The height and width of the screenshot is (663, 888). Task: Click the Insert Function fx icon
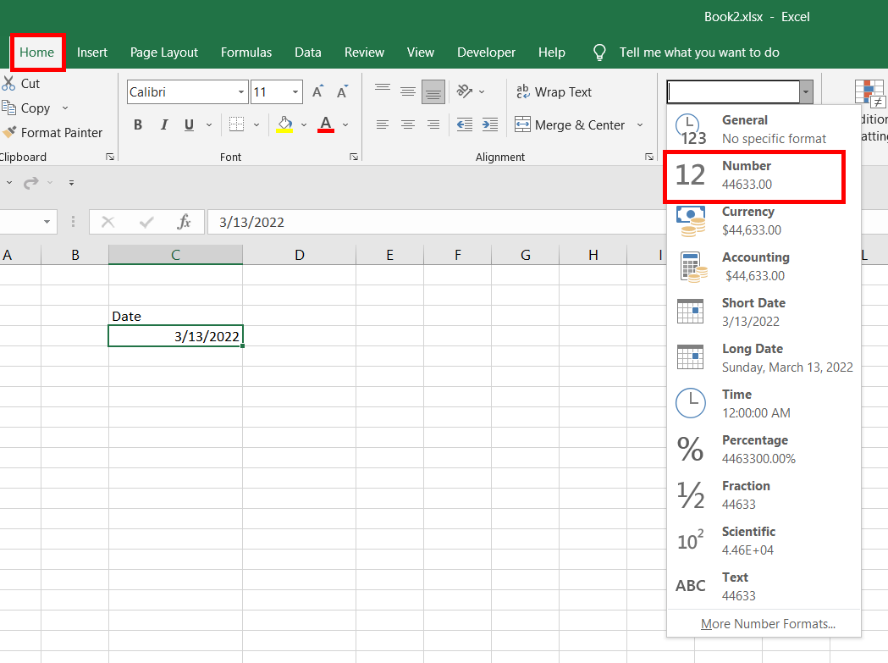click(184, 222)
